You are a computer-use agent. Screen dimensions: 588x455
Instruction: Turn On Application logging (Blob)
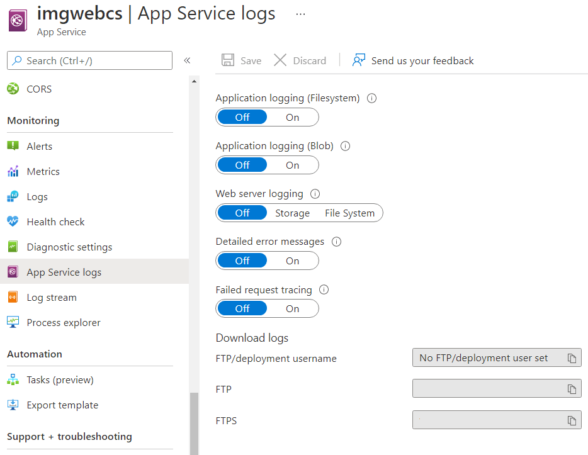click(293, 165)
